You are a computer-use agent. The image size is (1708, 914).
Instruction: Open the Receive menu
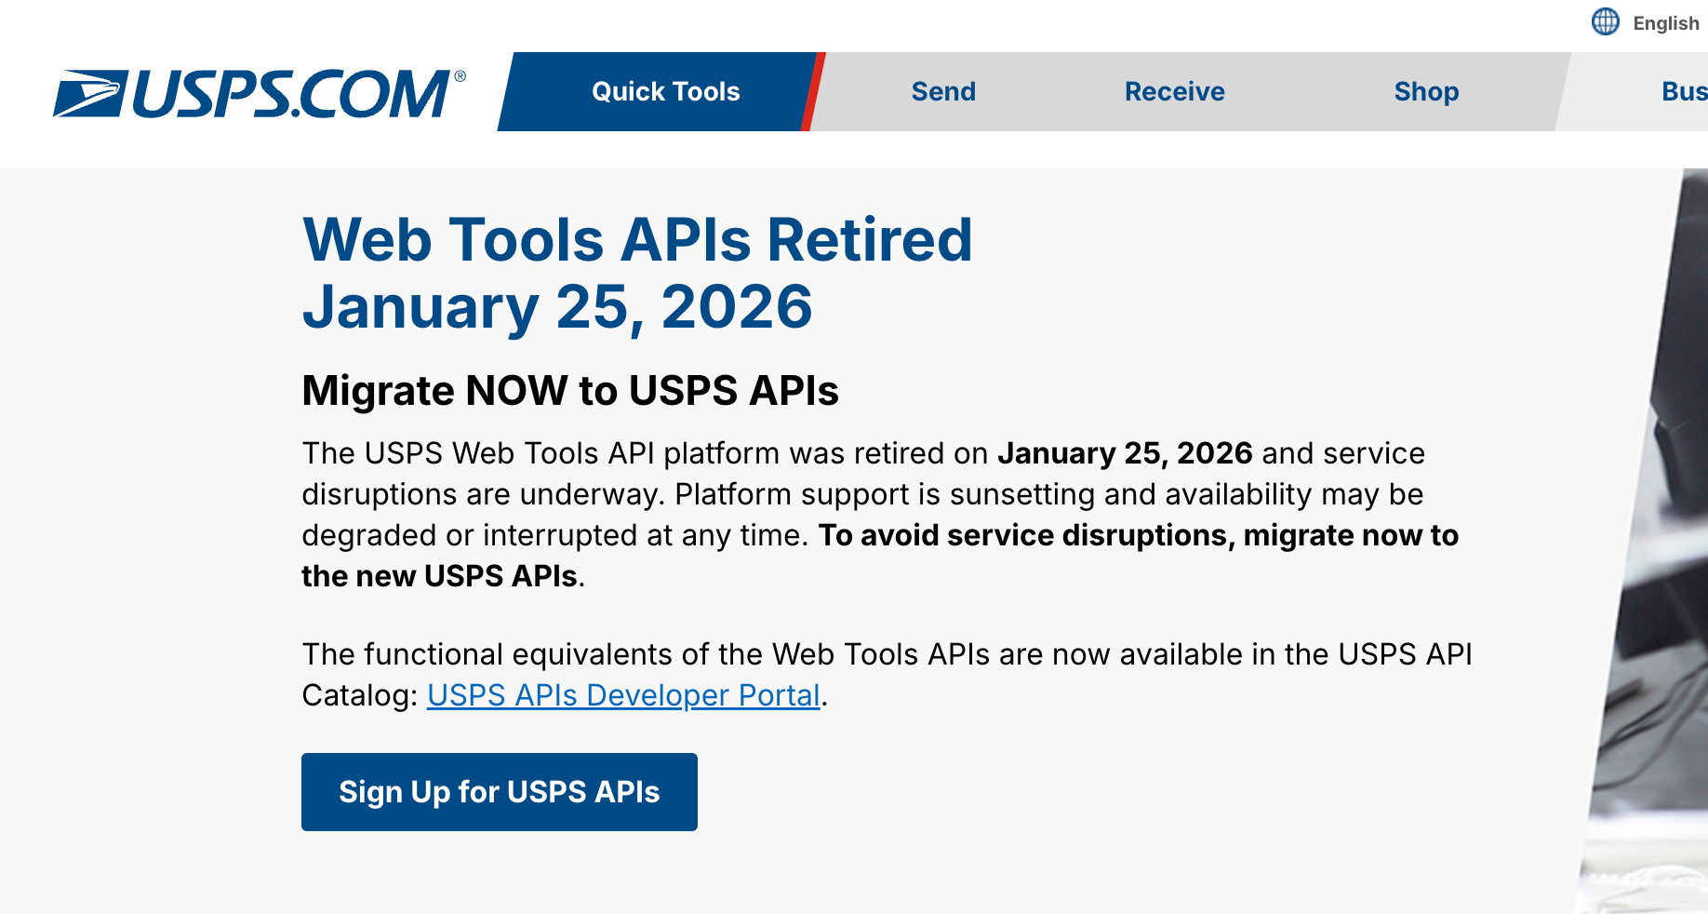1174,91
